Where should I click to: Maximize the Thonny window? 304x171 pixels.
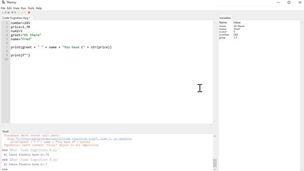289,2
